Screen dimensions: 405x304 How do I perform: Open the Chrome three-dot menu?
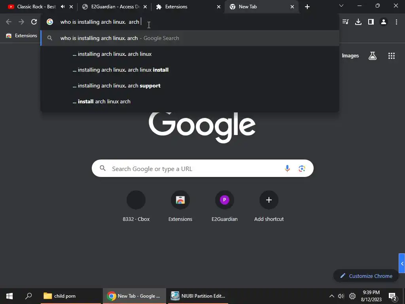396,22
